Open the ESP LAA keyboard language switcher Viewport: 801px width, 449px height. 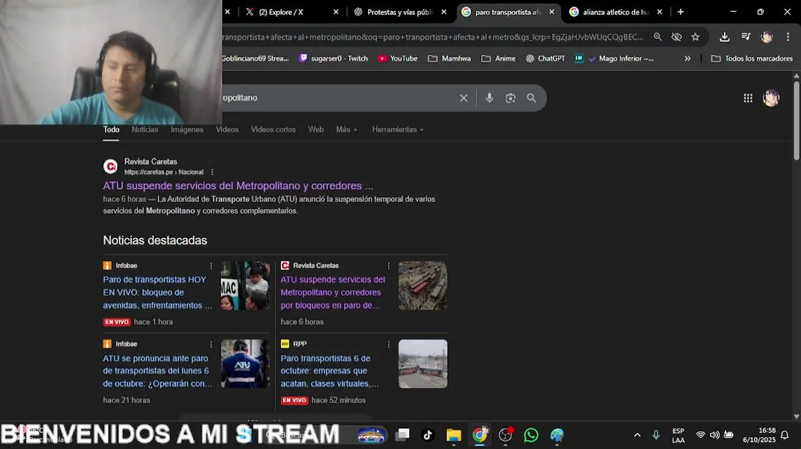coord(678,435)
